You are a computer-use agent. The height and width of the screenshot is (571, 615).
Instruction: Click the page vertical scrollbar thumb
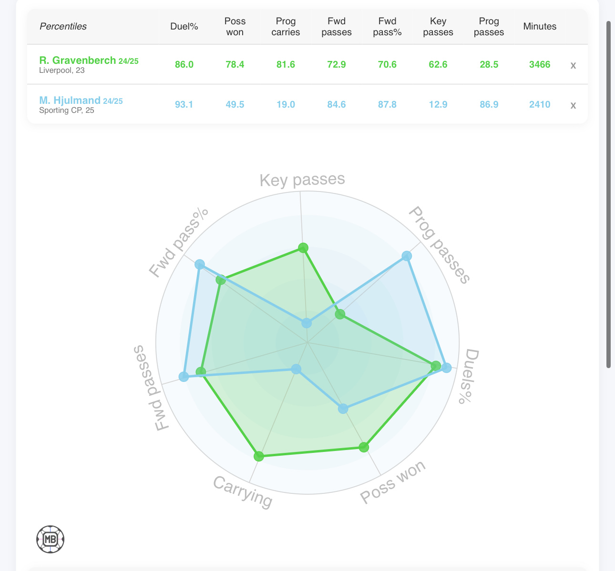(609, 194)
